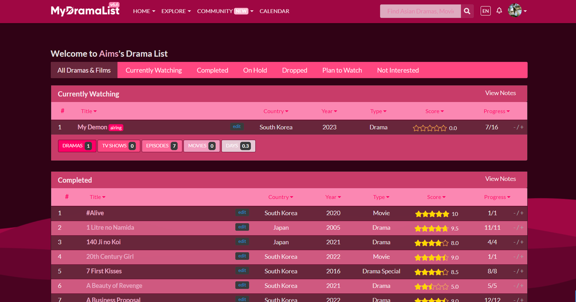Viewport: 576px width, 302px height.
Task: Click edit for 20th Century Girl
Action: click(242, 256)
